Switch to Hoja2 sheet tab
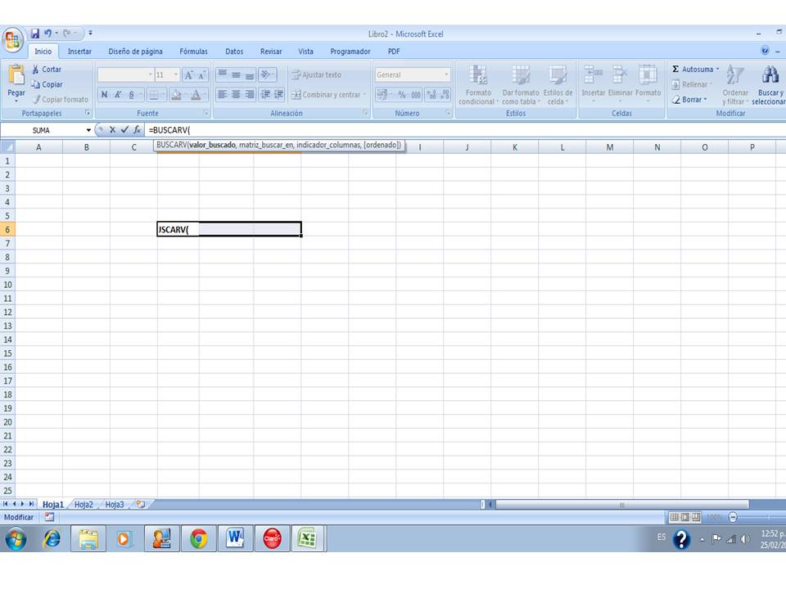This screenshot has width=786, height=589. coord(84,505)
